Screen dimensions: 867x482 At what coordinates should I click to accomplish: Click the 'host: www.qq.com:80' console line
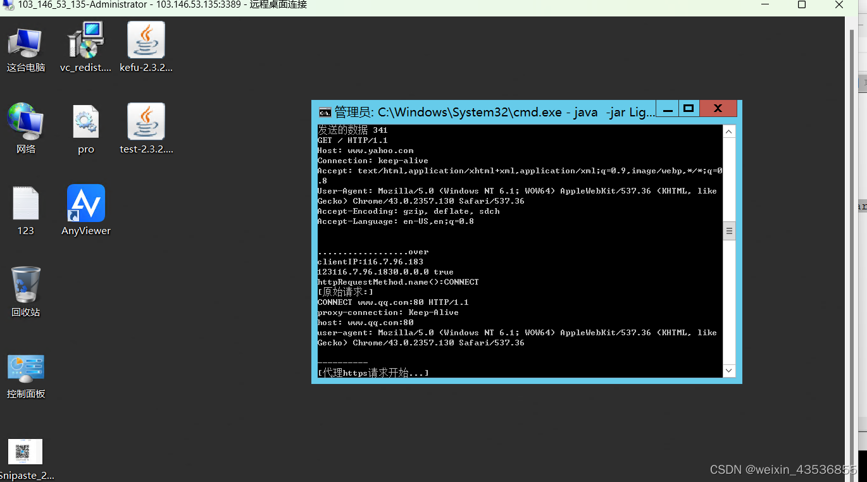[365, 323]
